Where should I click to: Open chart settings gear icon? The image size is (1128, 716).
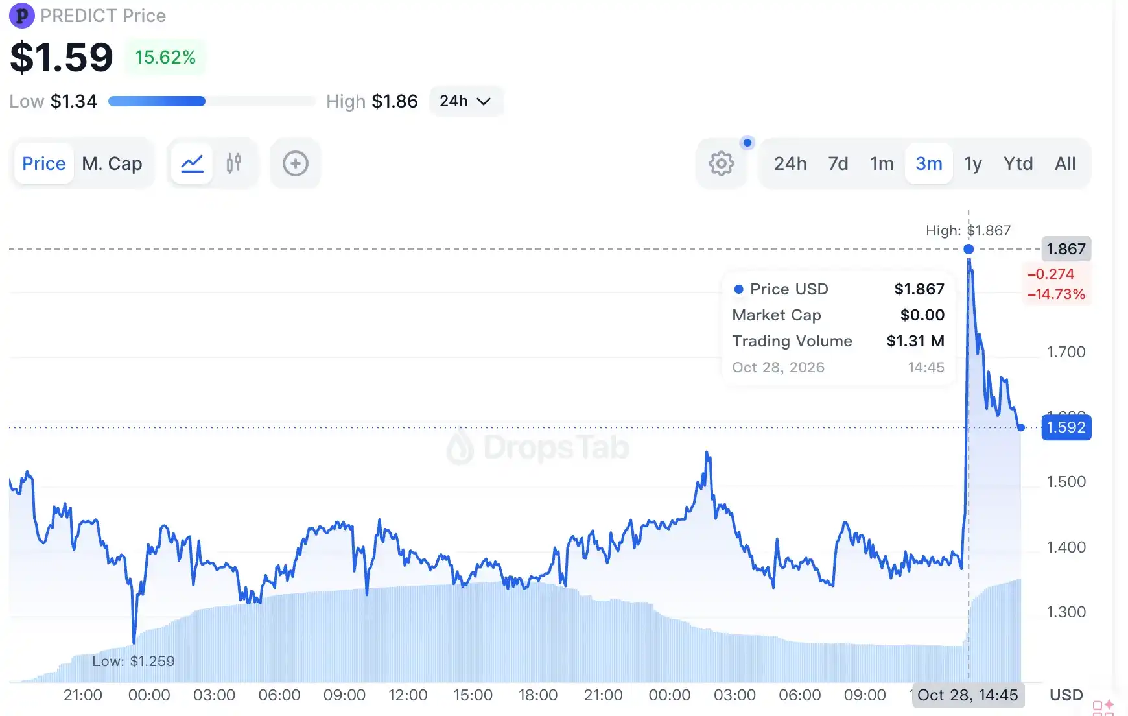[x=722, y=163]
